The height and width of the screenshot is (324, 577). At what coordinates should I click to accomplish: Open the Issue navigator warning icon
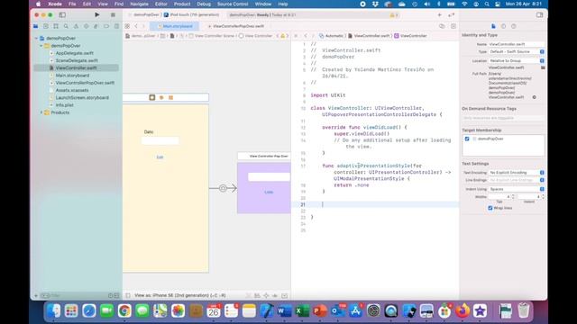pos(76,26)
